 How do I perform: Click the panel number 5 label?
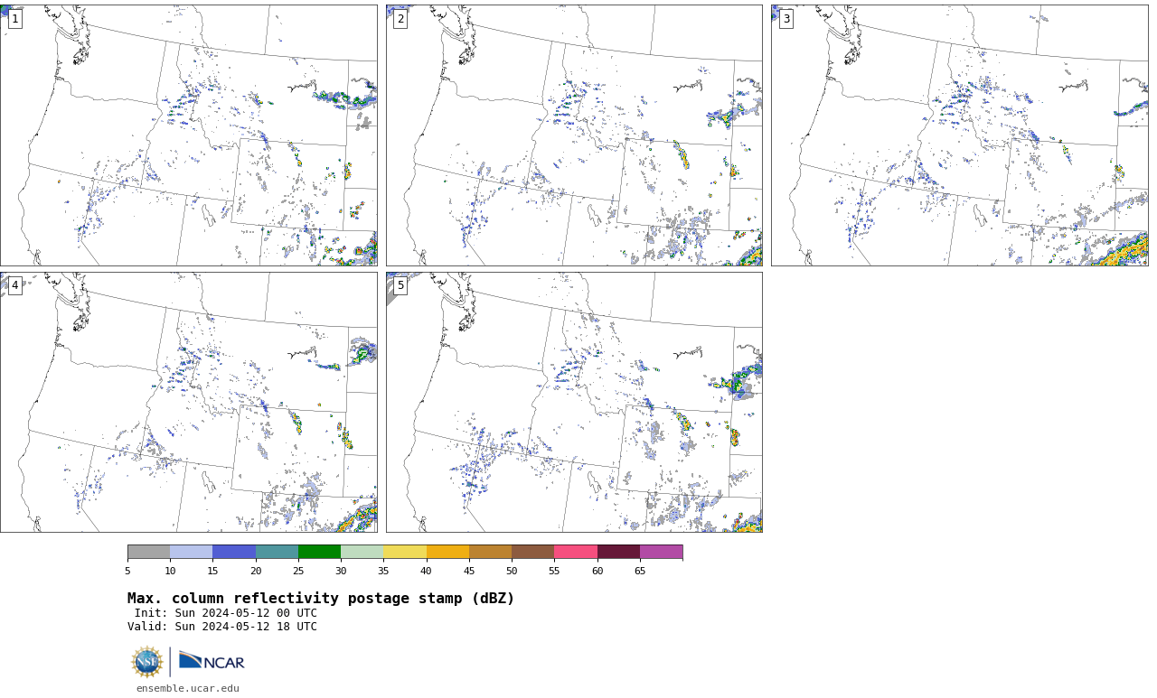pyautogui.click(x=400, y=285)
